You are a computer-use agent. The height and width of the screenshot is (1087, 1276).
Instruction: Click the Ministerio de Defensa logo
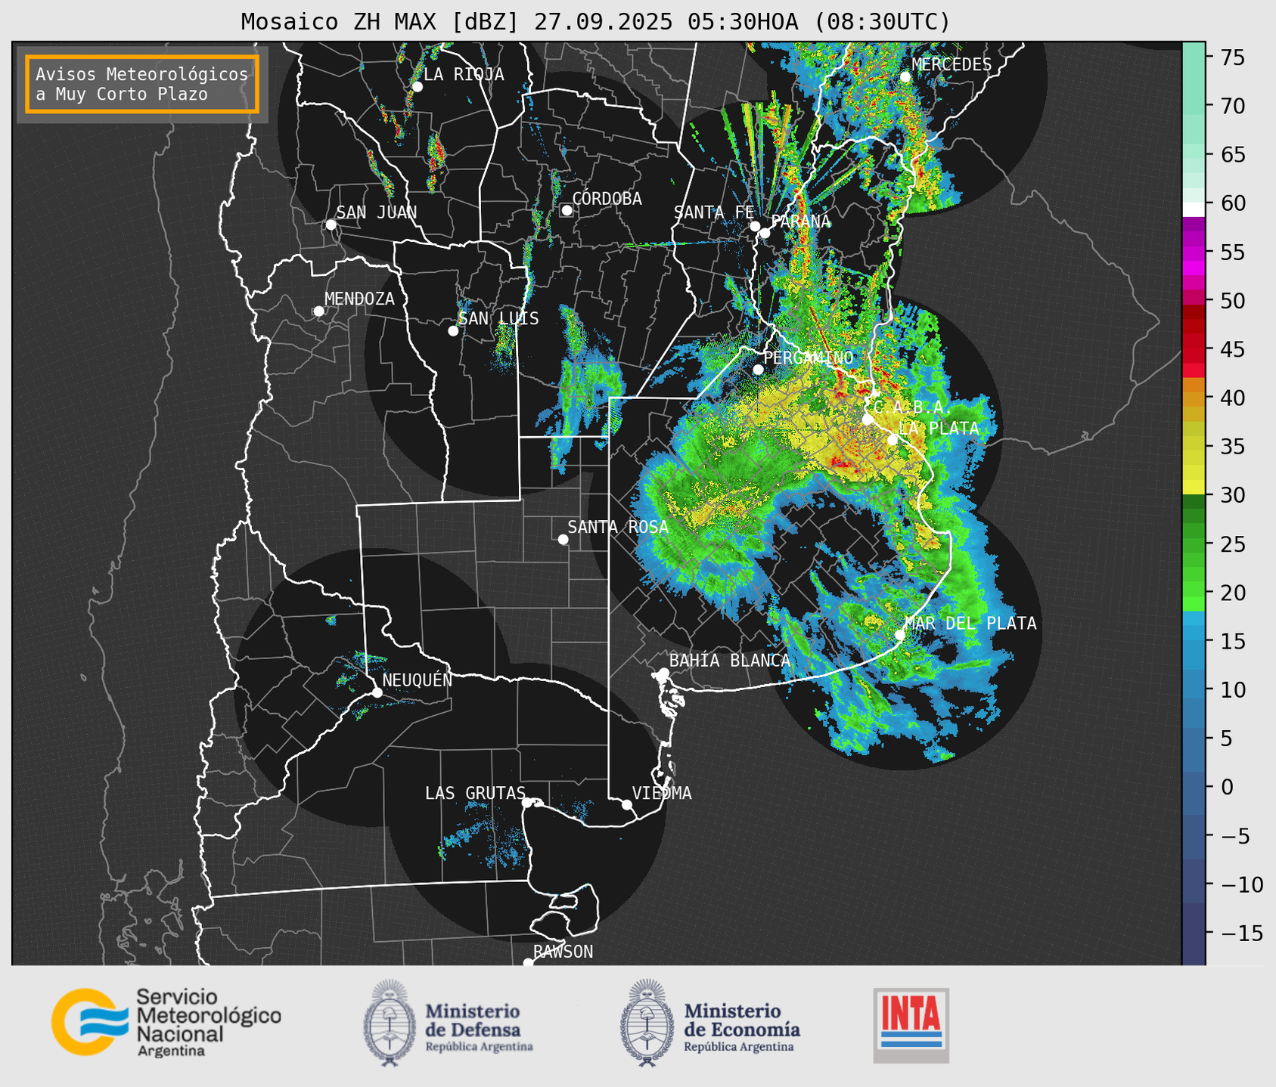(x=449, y=1023)
